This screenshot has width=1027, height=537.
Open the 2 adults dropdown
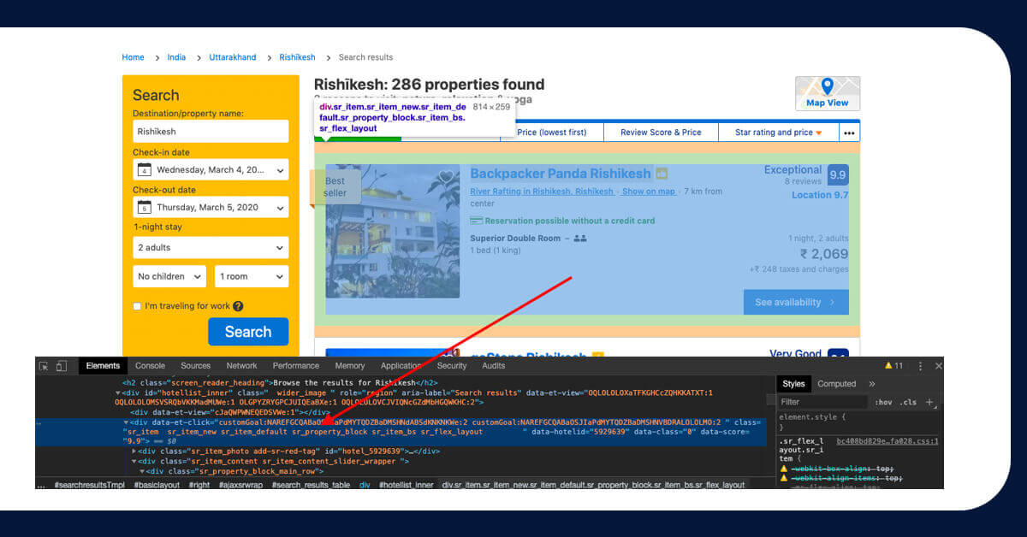click(x=211, y=247)
